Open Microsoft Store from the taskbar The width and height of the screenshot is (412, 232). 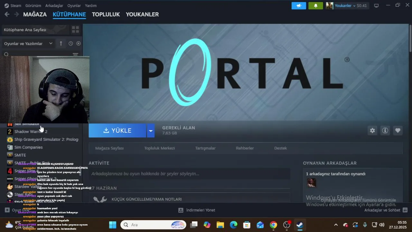click(247, 225)
